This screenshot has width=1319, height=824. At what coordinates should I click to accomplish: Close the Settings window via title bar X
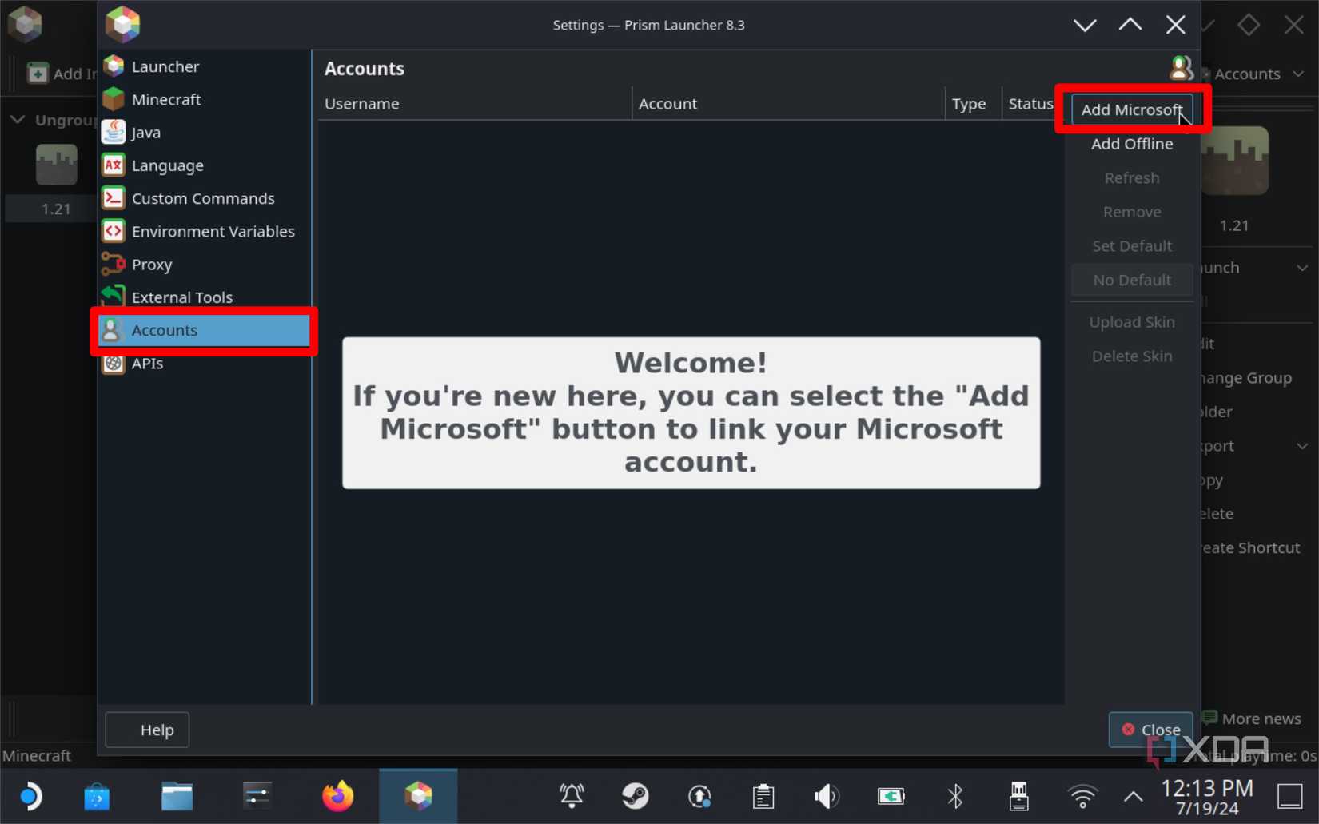pyautogui.click(x=1175, y=25)
